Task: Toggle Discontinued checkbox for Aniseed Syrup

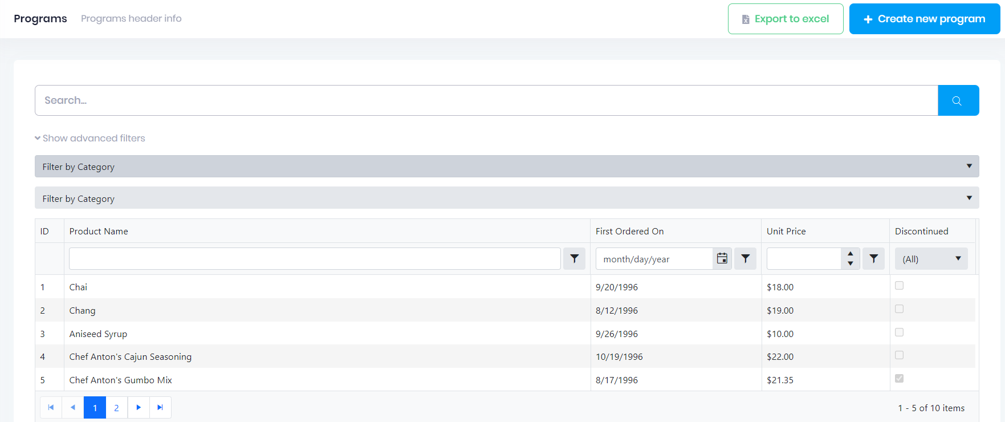Action: click(899, 332)
